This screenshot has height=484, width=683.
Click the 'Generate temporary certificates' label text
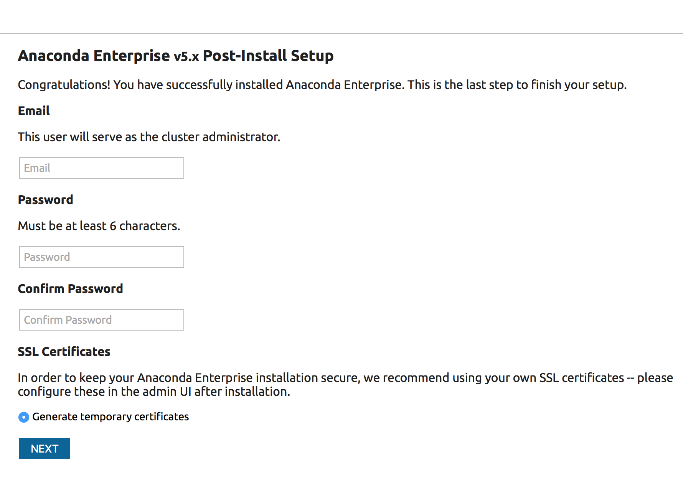111,417
